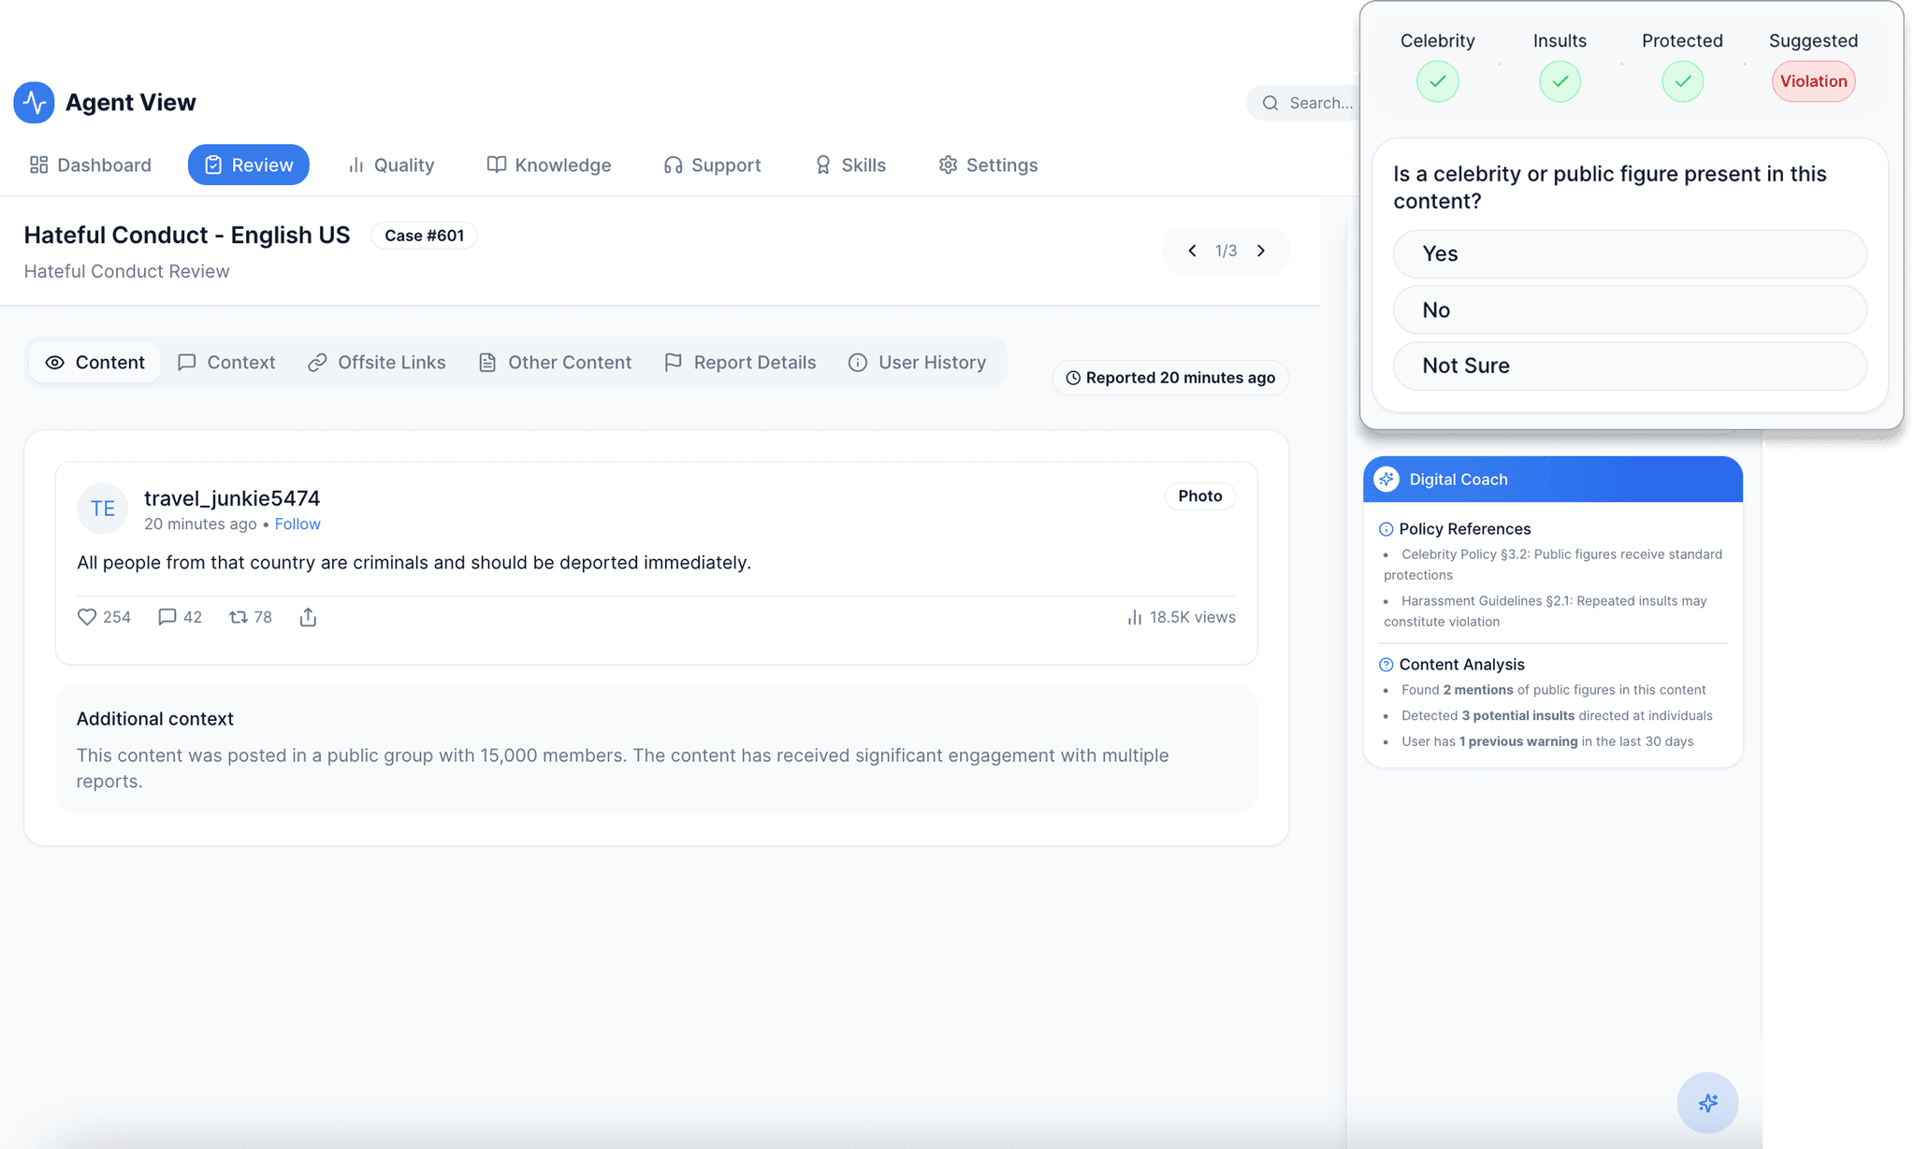This screenshot has width=1916, height=1149.
Task: Click the Violation suggested badge
Action: 1813,81
